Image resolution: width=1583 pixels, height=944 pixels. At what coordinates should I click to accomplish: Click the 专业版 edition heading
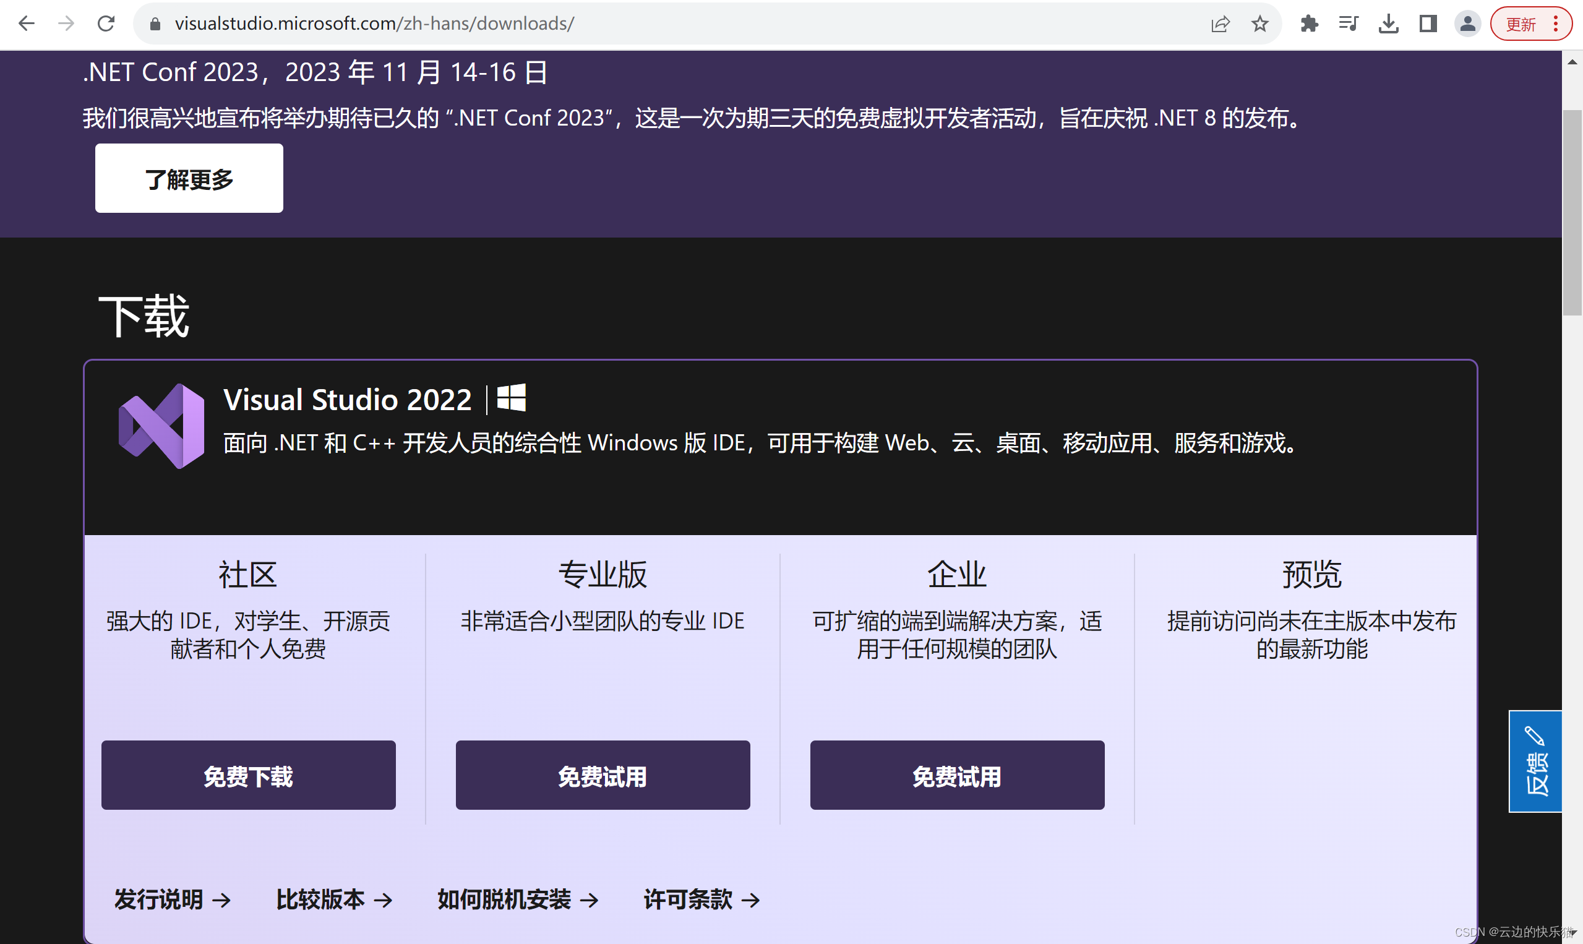point(603,575)
